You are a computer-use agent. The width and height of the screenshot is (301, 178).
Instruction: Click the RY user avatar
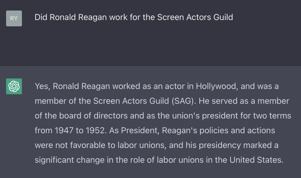[14, 18]
